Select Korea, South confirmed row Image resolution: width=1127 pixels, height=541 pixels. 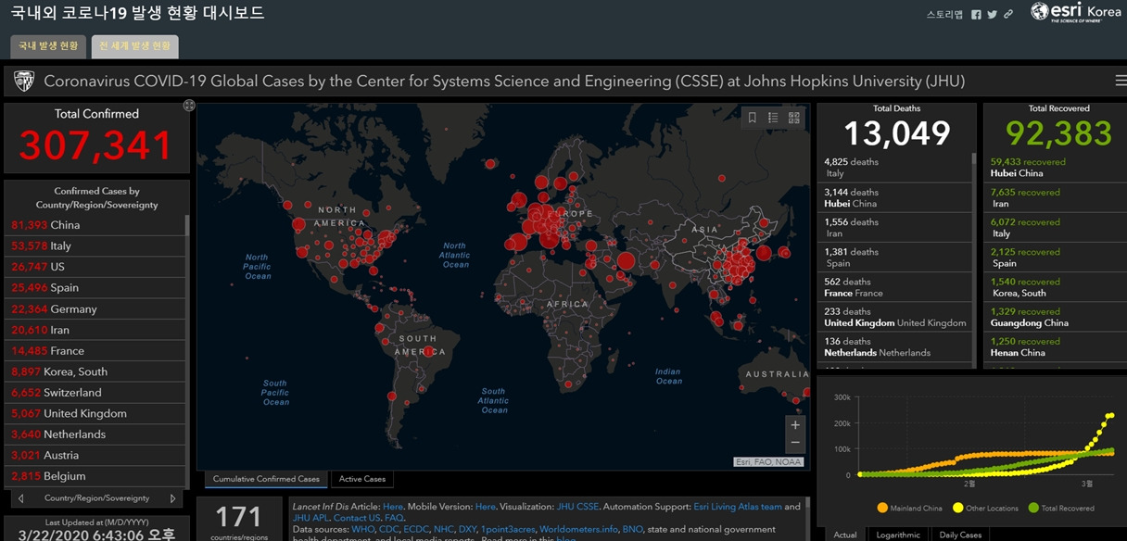tap(95, 371)
